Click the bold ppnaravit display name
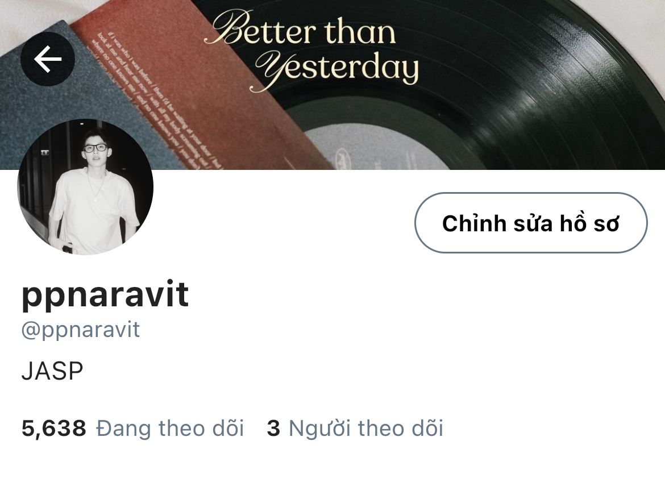 (105, 296)
